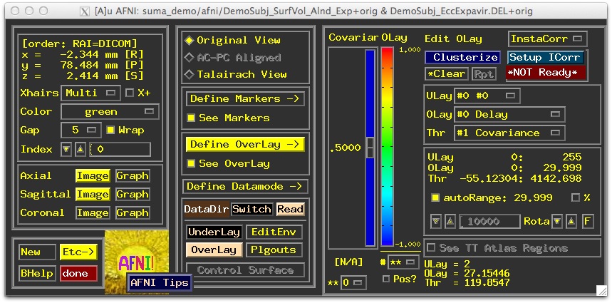Screen dimensions: 612x303
Task: Click the Setup ICorr button
Action: [x=546, y=58]
